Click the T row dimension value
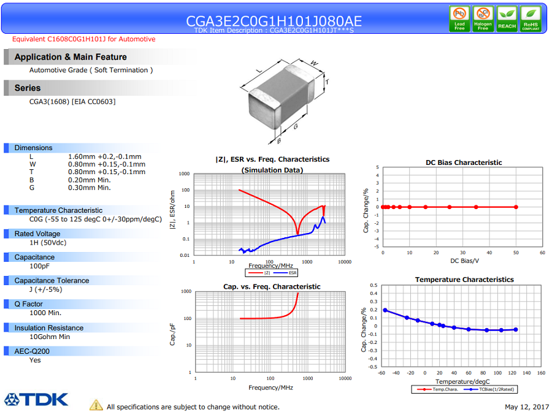Image resolution: width=552 pixels, height=412 pixels. pyautogui.click(x=107, y=172)
